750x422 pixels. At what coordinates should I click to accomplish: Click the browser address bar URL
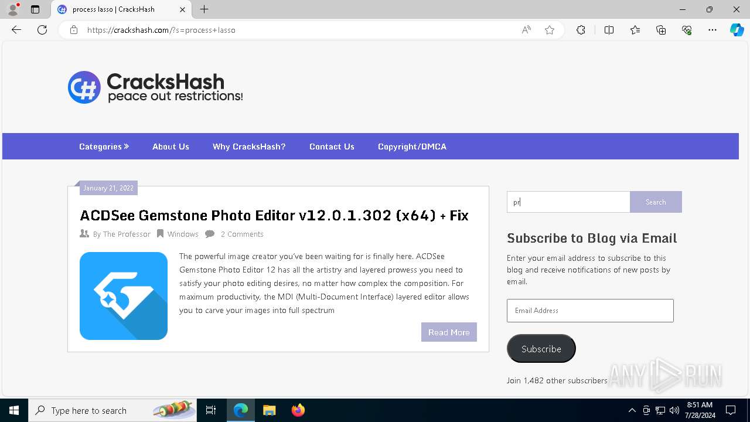point(161,30)
